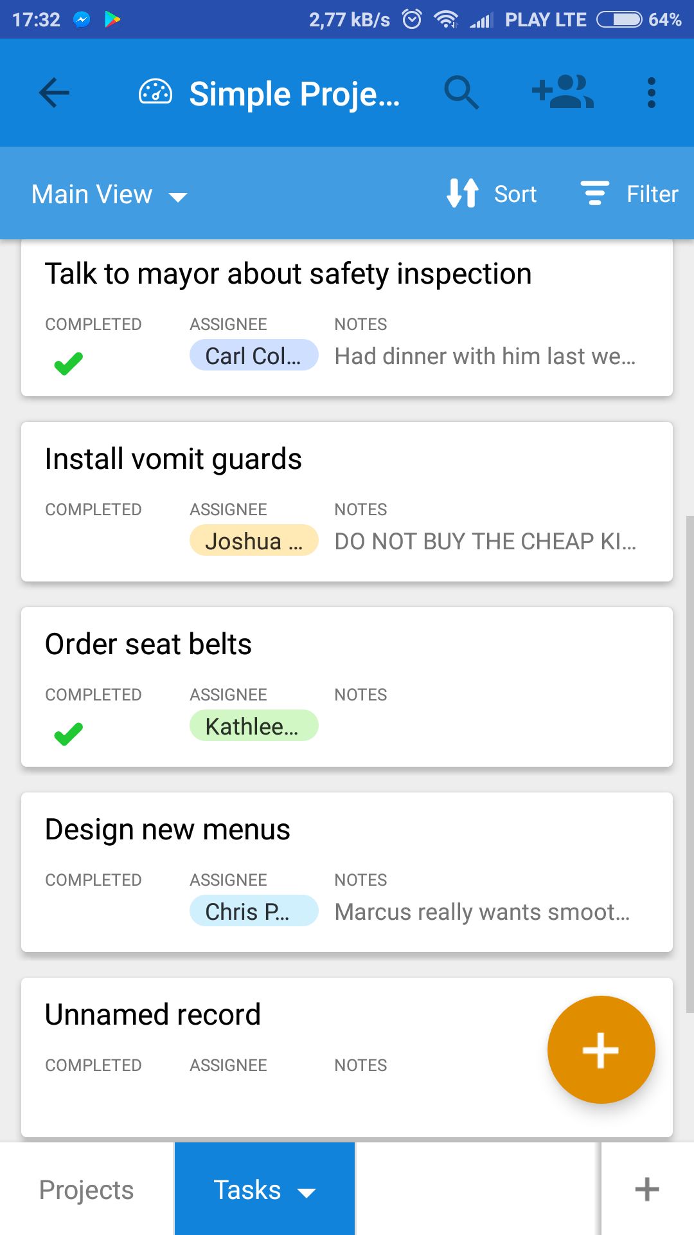The width and height of the screenshot is (694, 1235).
Task: Tap the orange add record button
Action: [x=601, y=1050]
